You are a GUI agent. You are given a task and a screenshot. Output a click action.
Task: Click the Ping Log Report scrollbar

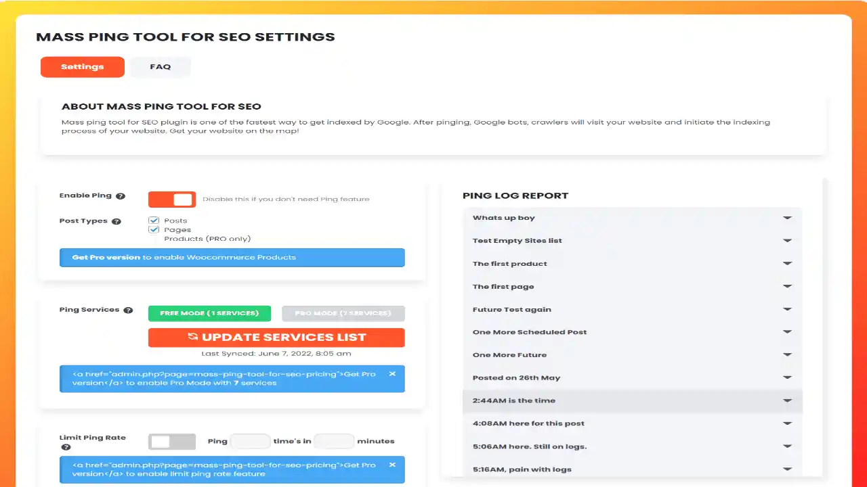point(824,327)
